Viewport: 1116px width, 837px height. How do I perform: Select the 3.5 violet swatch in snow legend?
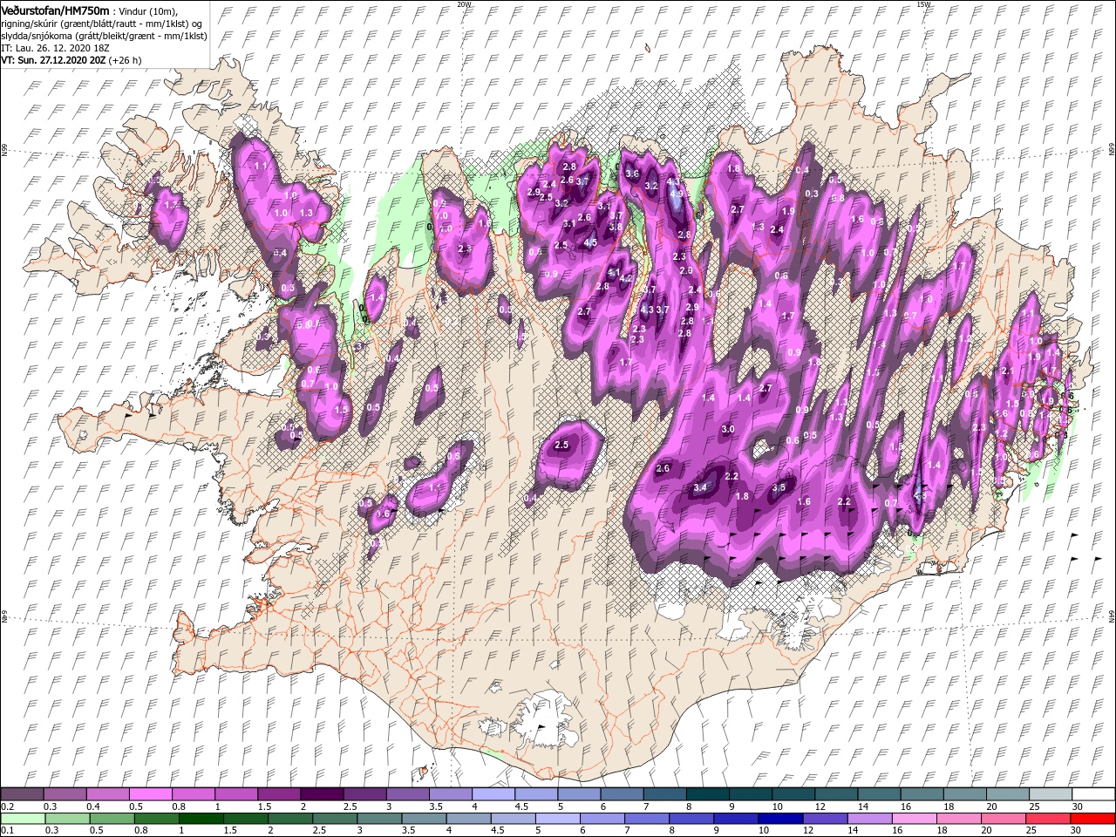click(x=450, y=794)
